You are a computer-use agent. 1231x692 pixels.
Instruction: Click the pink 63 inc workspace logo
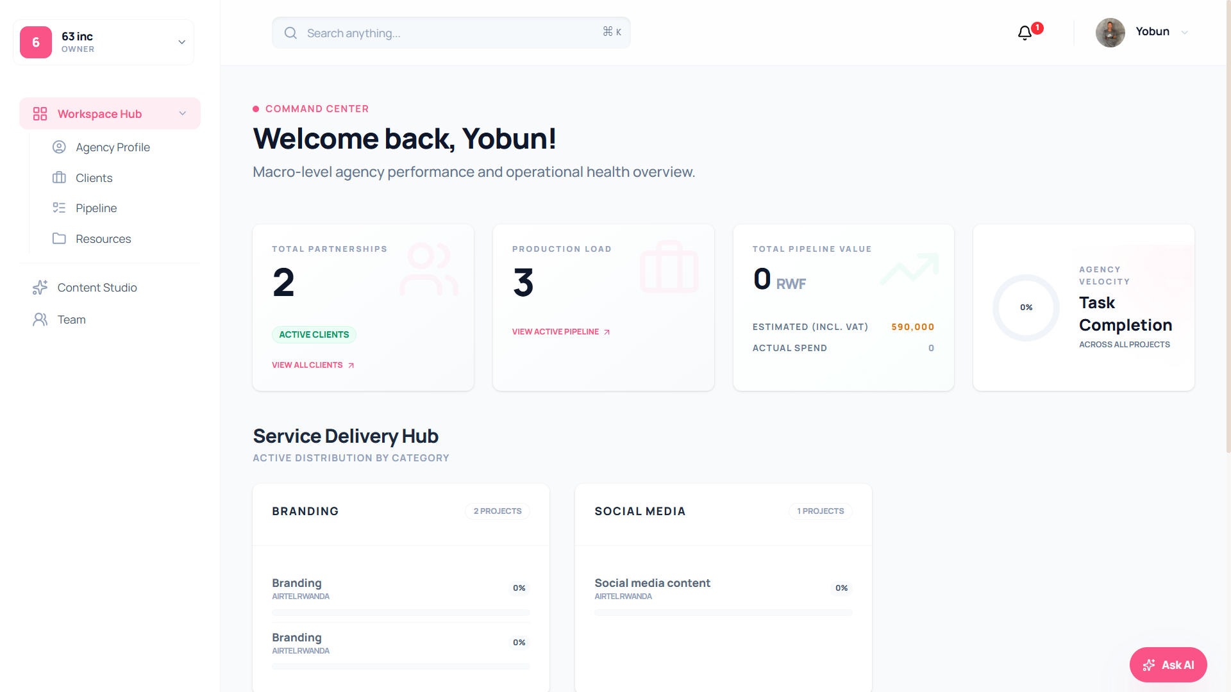[36, 42]
